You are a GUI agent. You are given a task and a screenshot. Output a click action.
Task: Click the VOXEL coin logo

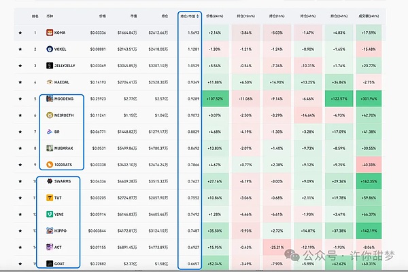tap(50, 49)
